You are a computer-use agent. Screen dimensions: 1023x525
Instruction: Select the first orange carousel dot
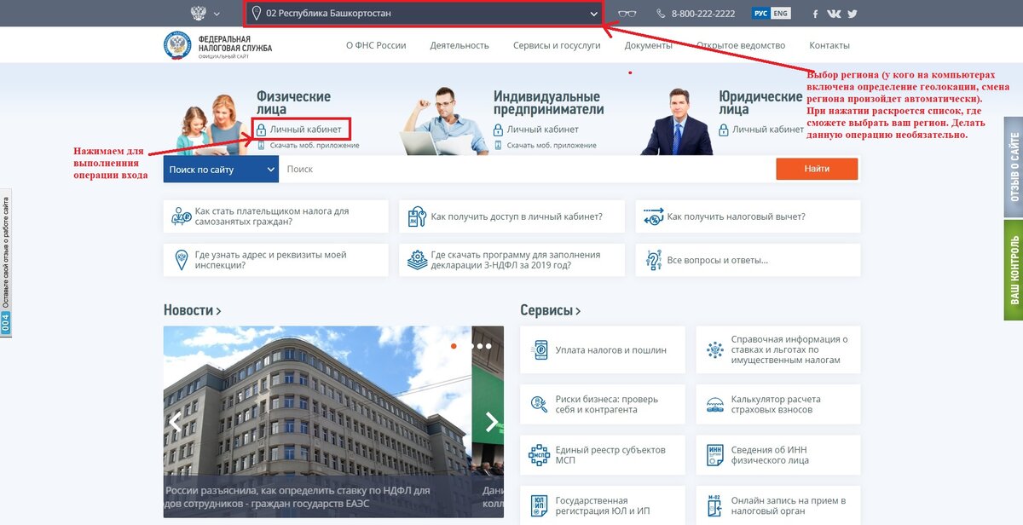coord(454,346)
